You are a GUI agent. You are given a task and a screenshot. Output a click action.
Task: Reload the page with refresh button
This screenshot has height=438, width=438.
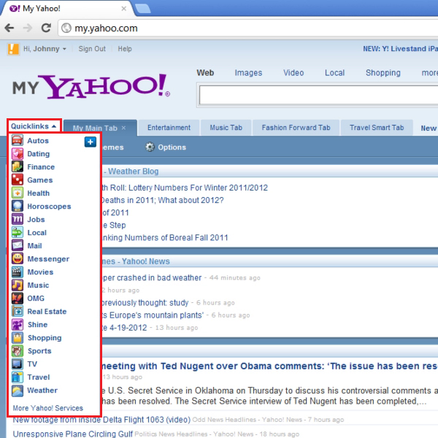point(46,28)
